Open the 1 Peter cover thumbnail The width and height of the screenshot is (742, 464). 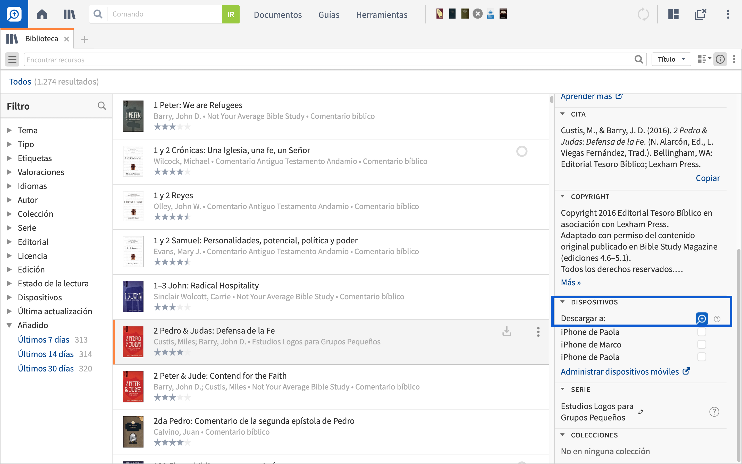pyautogui.click(x=133, y=116)
